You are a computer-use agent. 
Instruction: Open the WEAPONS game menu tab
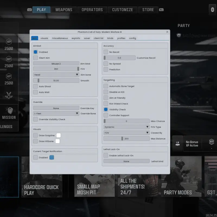64,10
